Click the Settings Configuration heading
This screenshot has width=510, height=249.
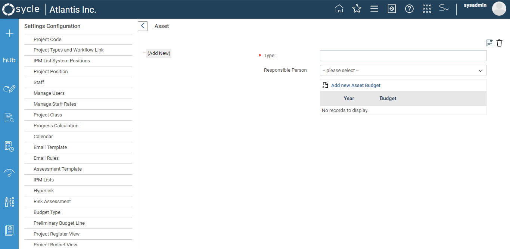(52, 26)
